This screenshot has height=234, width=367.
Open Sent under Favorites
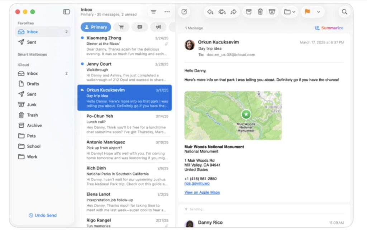(x=43, y=42)
